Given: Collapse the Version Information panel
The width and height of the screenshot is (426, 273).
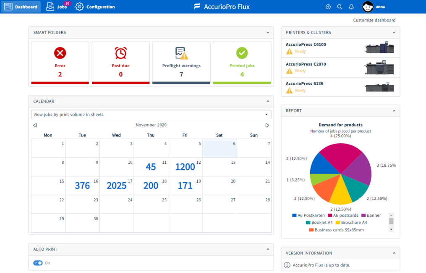Looking at the screenshot, I should click(x=394, y=253).
